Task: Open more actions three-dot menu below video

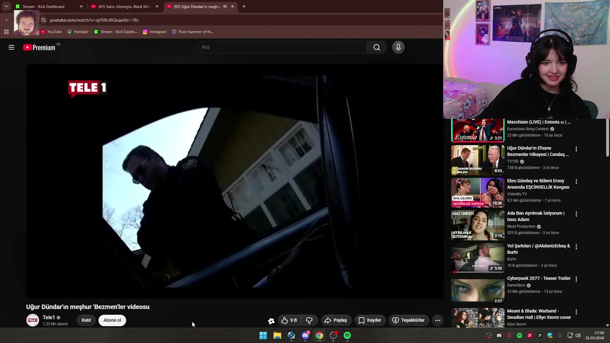Action: tap(437, 320)
